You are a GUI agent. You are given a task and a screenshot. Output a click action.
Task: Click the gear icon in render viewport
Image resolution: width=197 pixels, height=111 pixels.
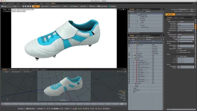point(124,10)
